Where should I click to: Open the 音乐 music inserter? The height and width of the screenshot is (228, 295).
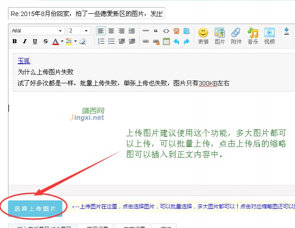pyautogui.click(x=253, y=36)
